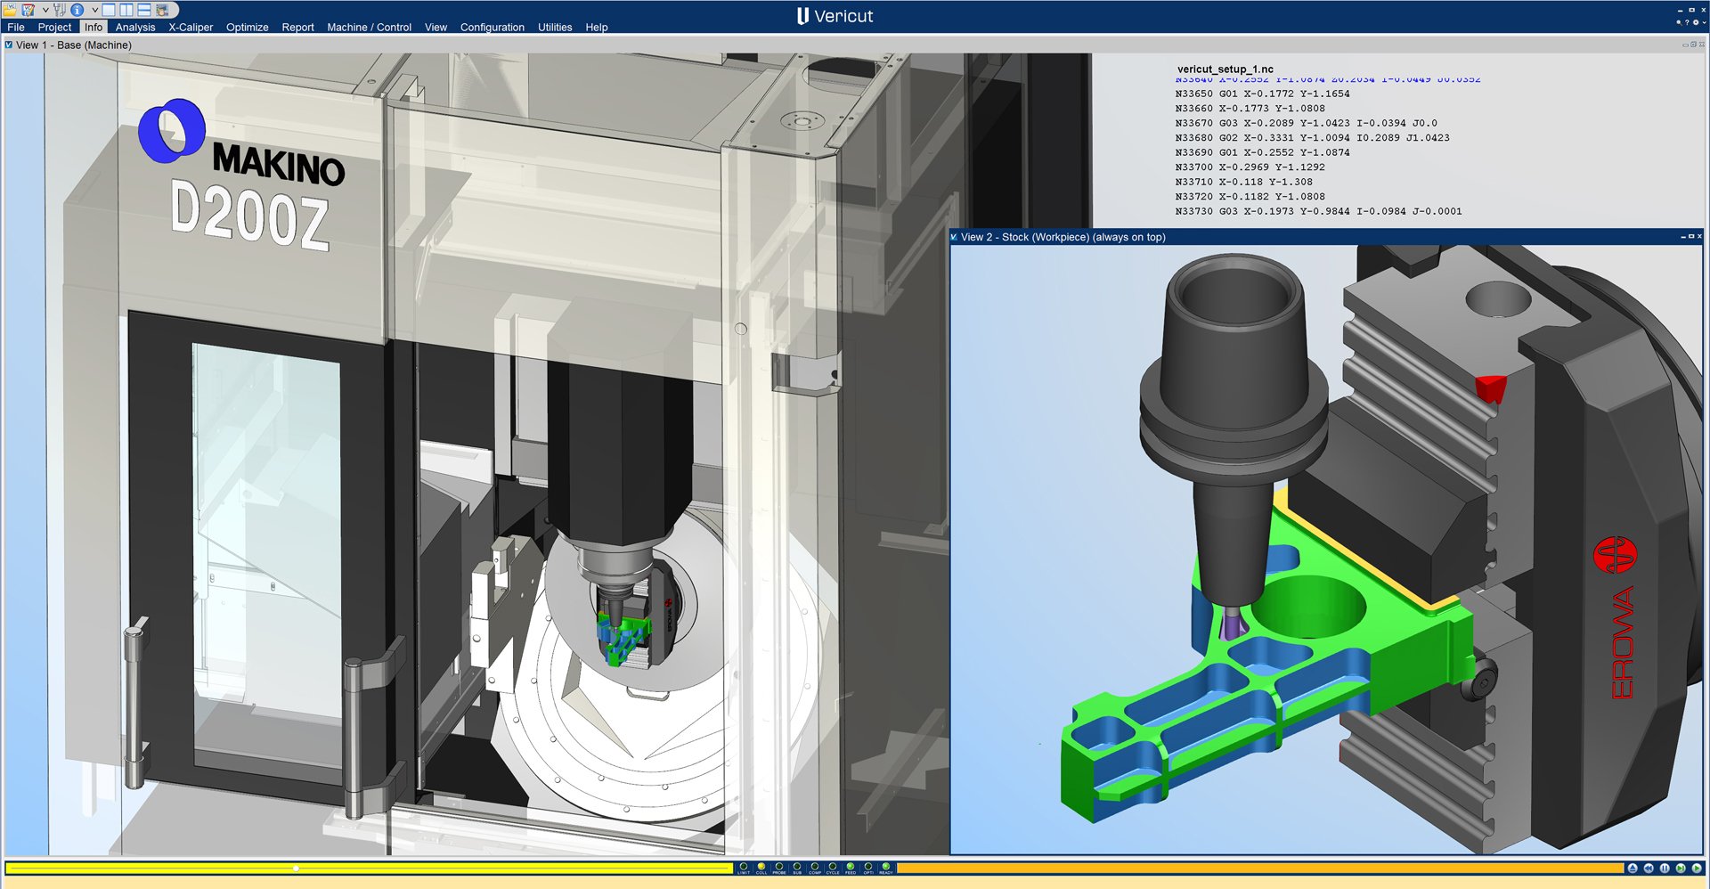
Task: Pause the running simulation
Action: 1665,869
